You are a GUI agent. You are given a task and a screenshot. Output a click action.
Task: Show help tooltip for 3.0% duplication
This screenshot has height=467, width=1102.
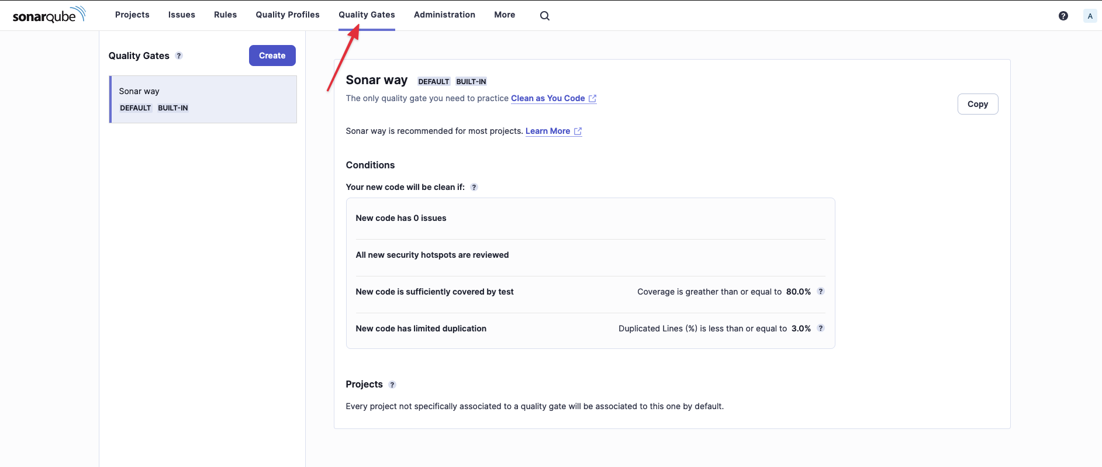click(x=820, y=328)
